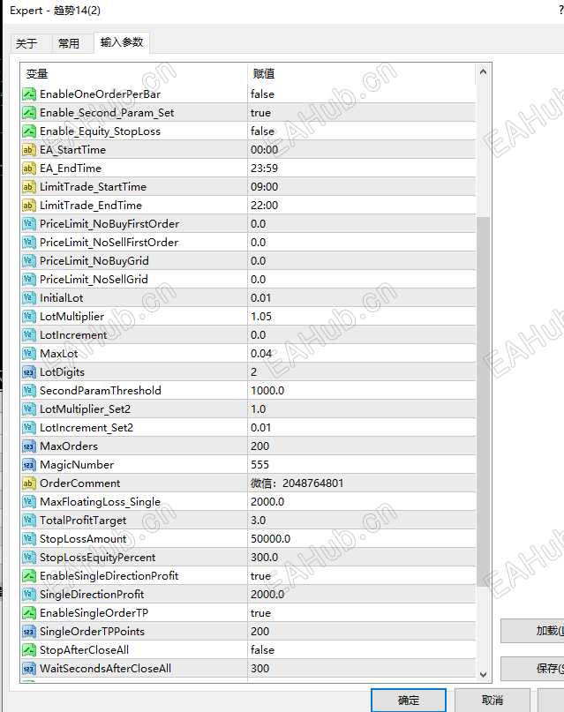Select the 输入参数 tab
564x712 pixels.
(122, 42)
